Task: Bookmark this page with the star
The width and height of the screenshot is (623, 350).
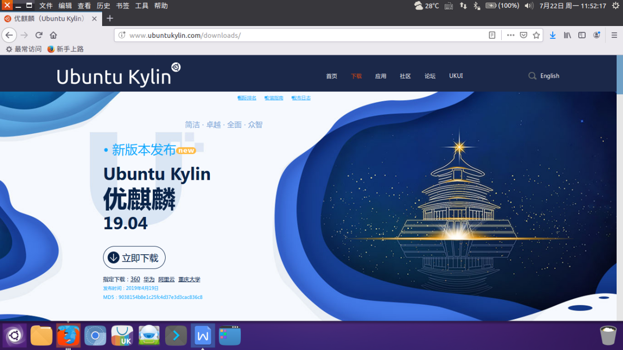Action: pyautogui.click(x=536, y=35)
